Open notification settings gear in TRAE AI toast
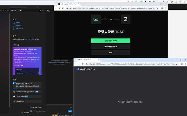 pyautogui.click(x=71, y=107)
